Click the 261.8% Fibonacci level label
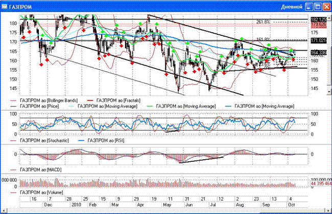Screen dimensions: 332x214 pos(263,22)
